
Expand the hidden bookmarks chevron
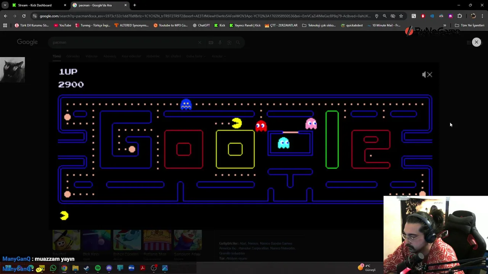(445, 25)
